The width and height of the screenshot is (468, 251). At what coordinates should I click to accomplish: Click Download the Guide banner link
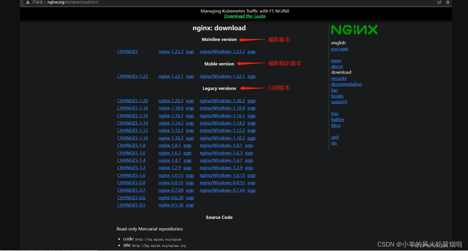click(x=245, y=16)
